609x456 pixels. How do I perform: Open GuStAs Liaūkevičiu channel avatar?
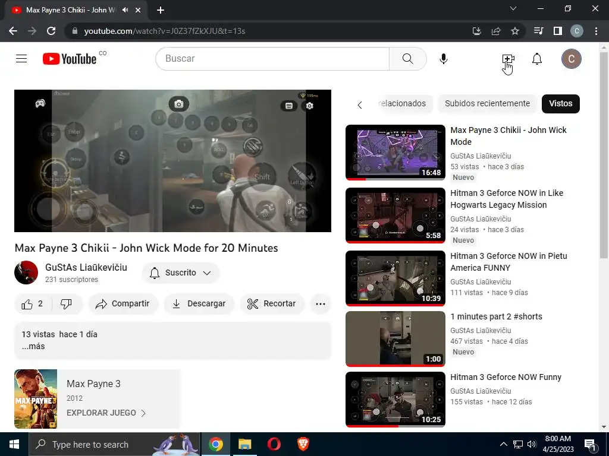26,273
